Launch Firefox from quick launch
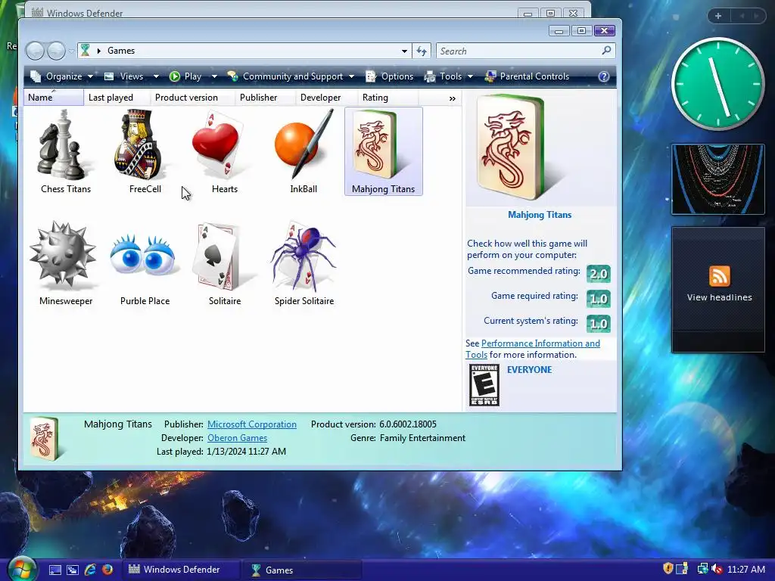Screen dimensions: 775x581 107,570
